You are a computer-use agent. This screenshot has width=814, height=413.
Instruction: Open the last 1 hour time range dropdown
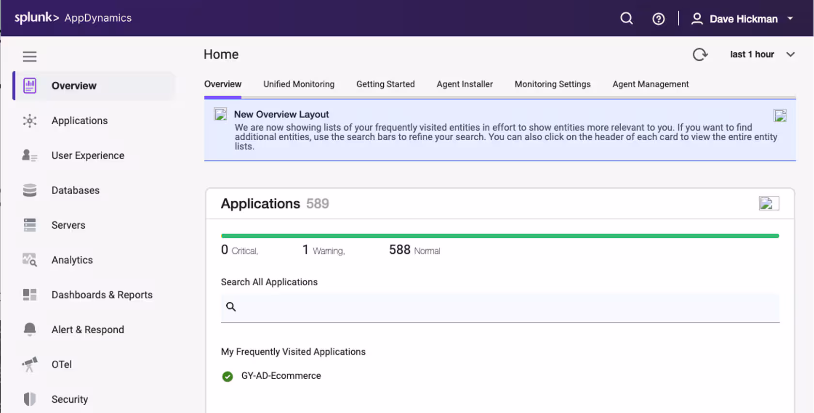click(762, 55)
